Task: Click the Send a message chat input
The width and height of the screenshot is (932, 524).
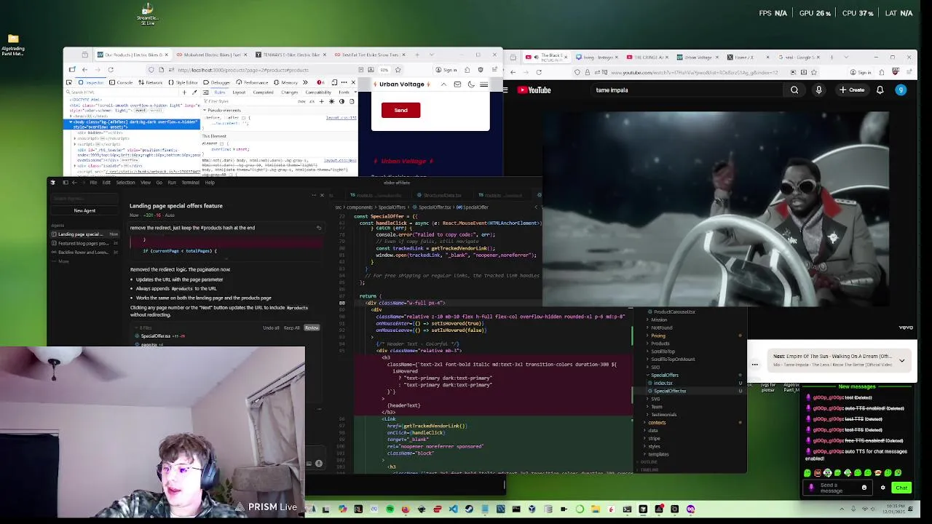Action: pos(837,488)
